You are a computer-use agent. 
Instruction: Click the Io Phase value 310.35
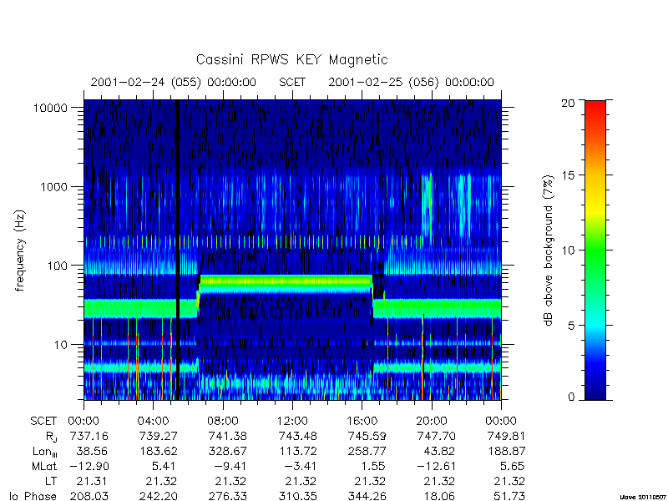(x=297, y=496)
